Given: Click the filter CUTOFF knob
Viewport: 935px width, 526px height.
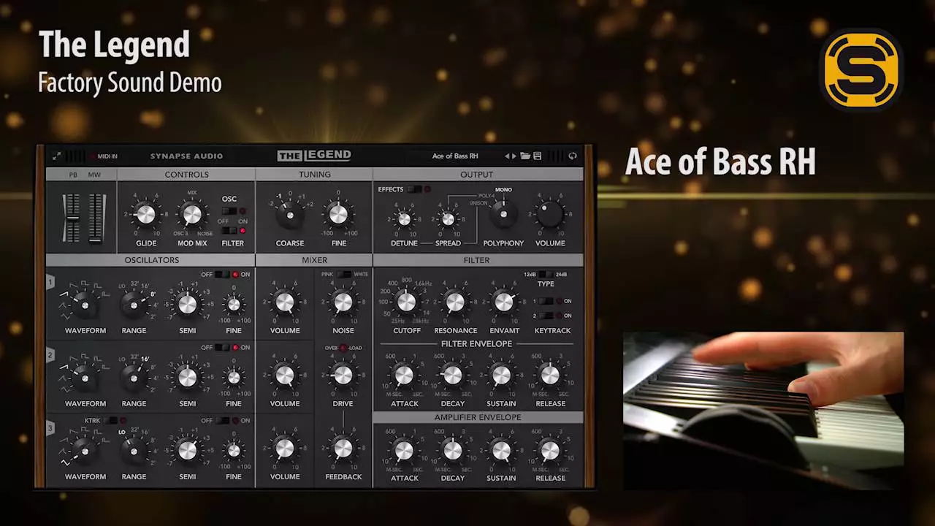Looking at the screenshot, I should click(x=406, y=302).
